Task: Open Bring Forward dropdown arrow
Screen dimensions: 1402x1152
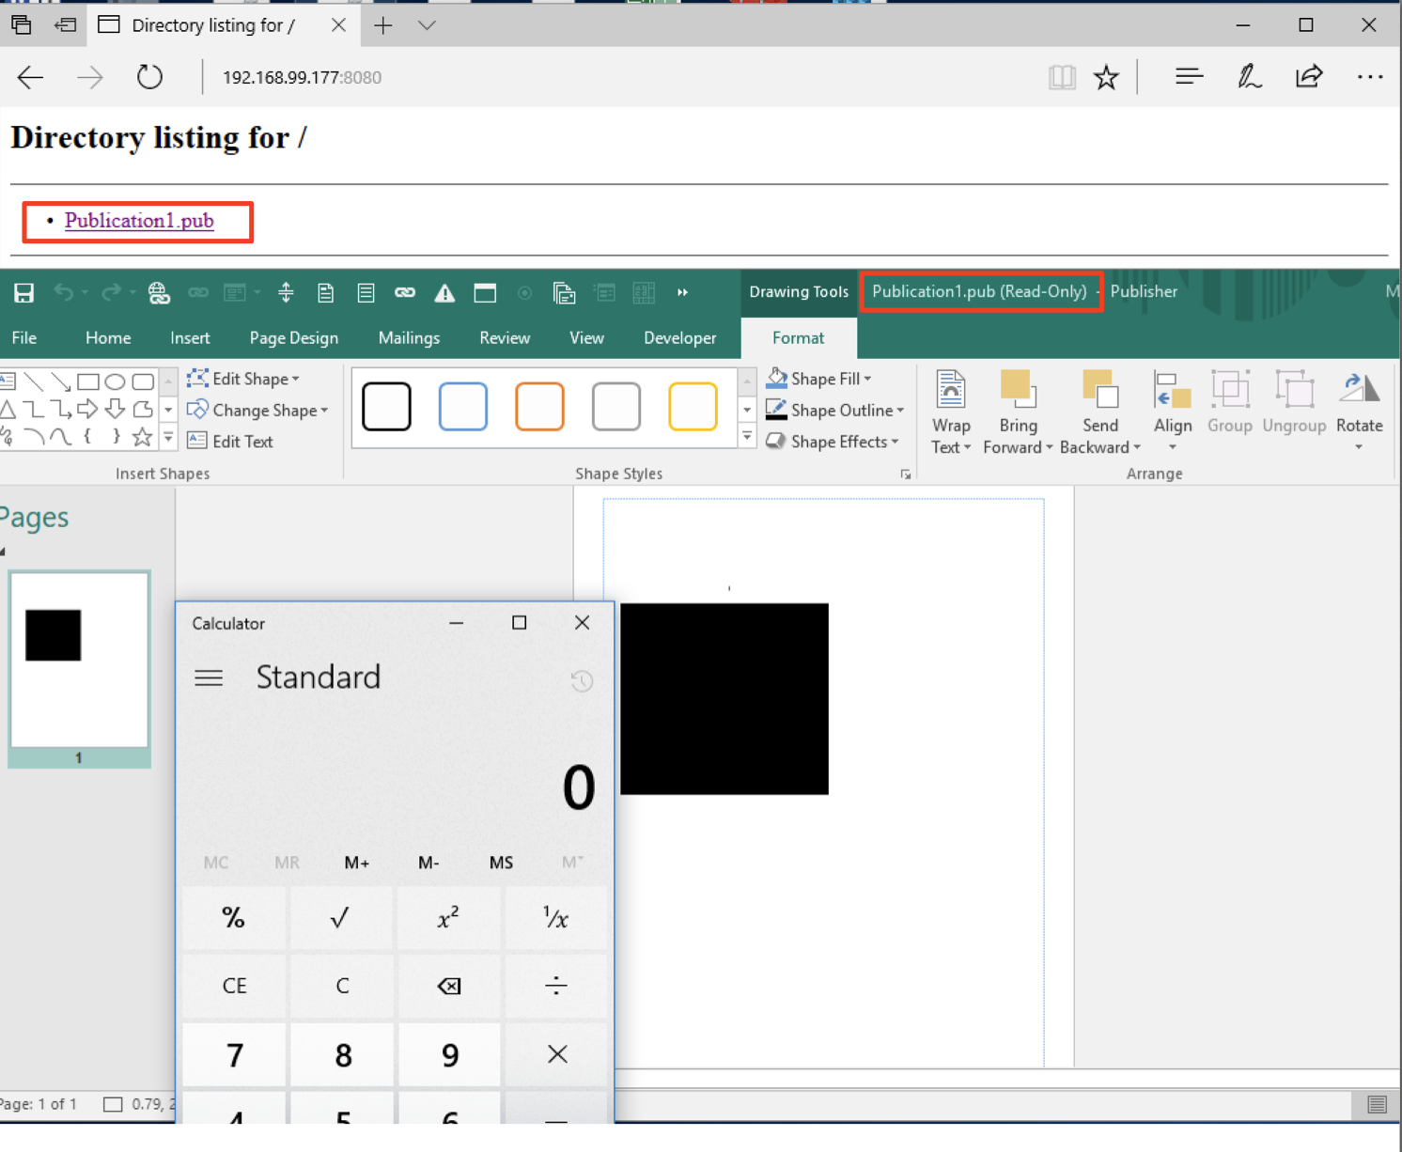Action: tap(1049, 448)
